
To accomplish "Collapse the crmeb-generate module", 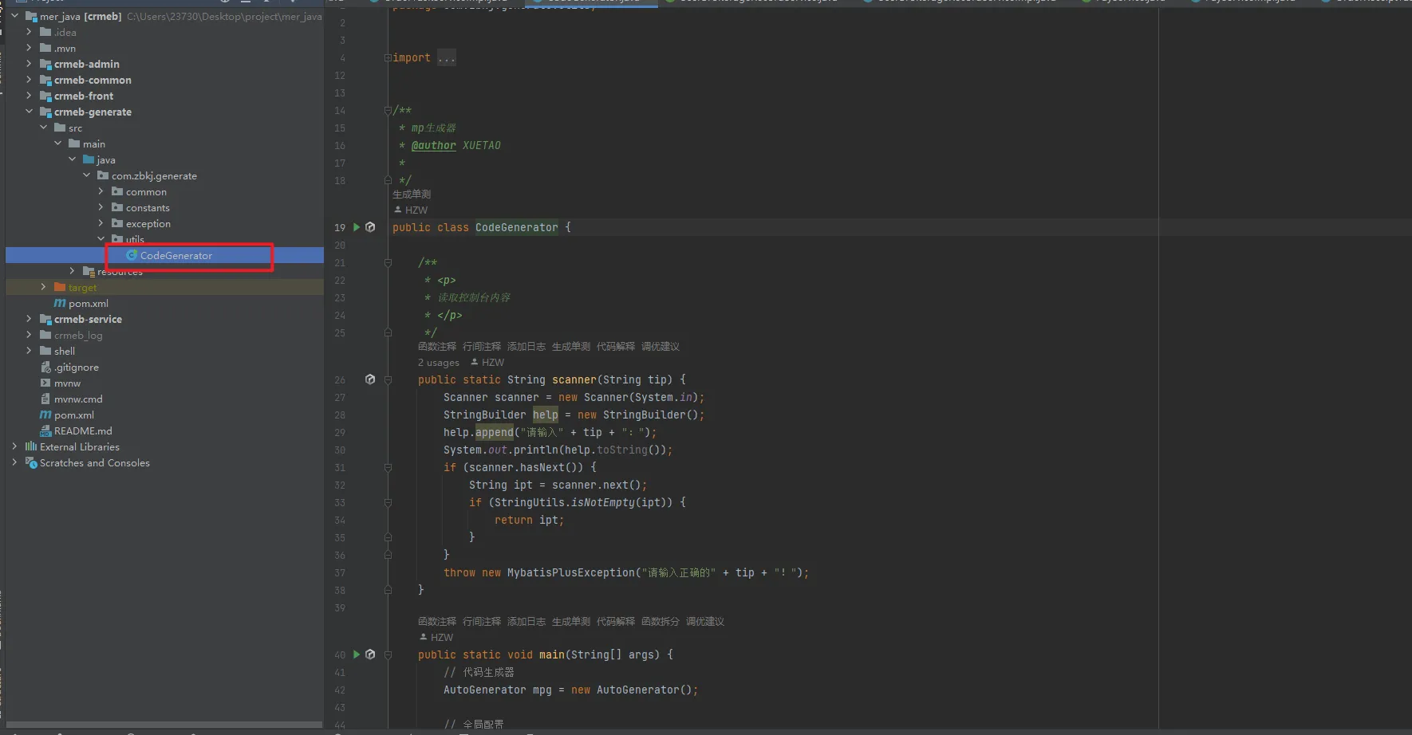I will pos(29,112).
